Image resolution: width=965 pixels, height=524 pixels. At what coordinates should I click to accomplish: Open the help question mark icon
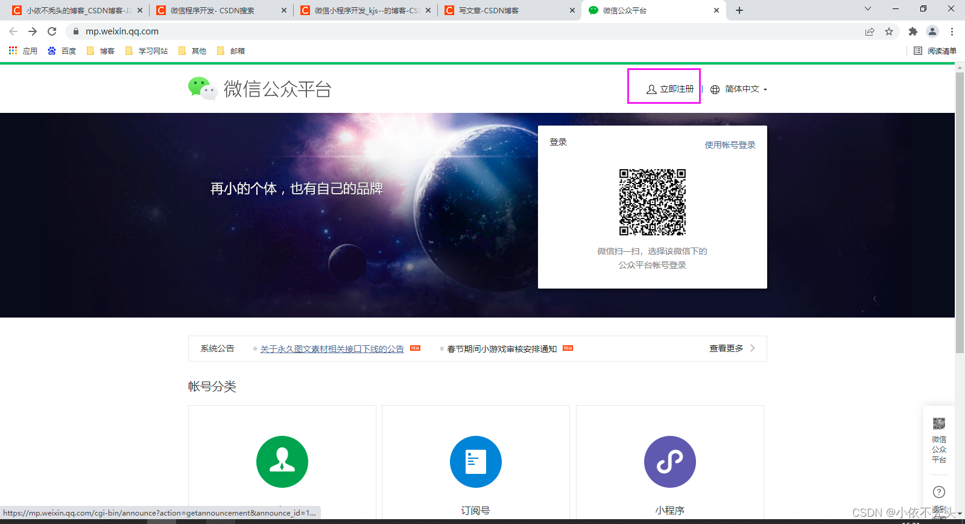939,492
